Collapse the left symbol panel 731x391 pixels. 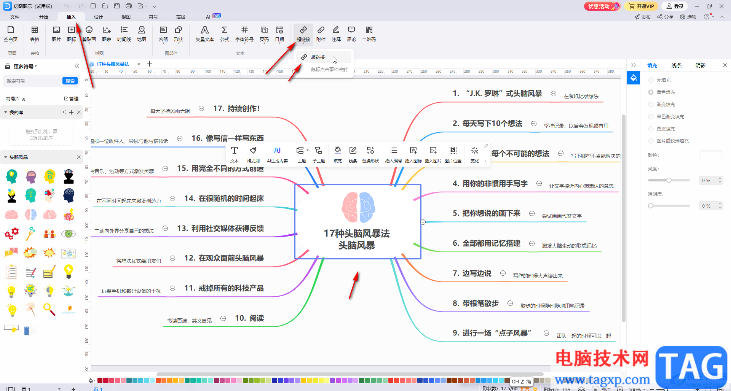pyautogui.click(x=77, y=66)
